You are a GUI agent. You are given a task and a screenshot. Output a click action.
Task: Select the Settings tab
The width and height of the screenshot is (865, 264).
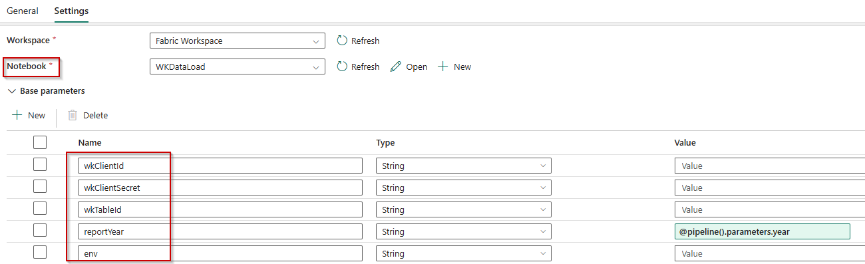(71, 11)
